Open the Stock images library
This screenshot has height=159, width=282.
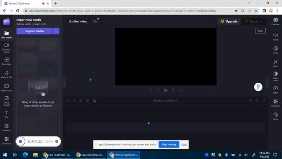pyautogui.click(x=7, y=101)
